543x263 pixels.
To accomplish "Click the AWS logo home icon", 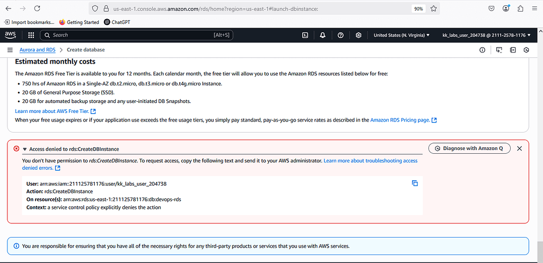I will pos(11,35).
